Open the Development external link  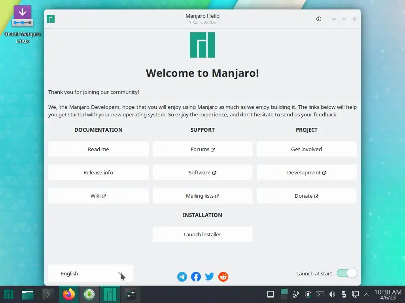(307, 173)
